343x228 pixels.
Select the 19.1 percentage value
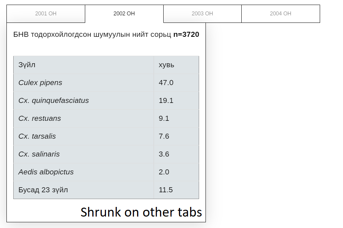(166, 100)
